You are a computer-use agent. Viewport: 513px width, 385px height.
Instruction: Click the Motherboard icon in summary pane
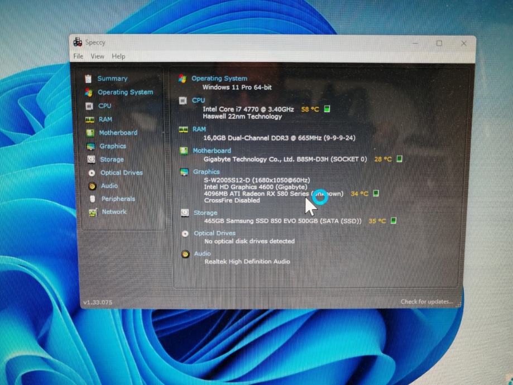[184, 151]
